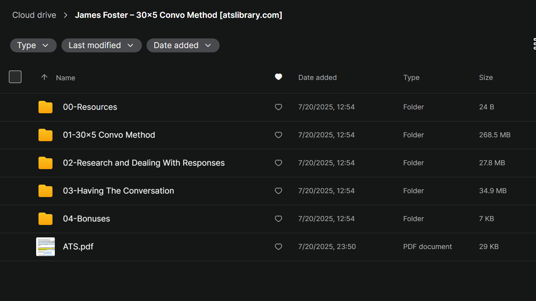Favorite the 00-Resources folder with heart
The image size is (536, 301).
[x=278, y=107]
